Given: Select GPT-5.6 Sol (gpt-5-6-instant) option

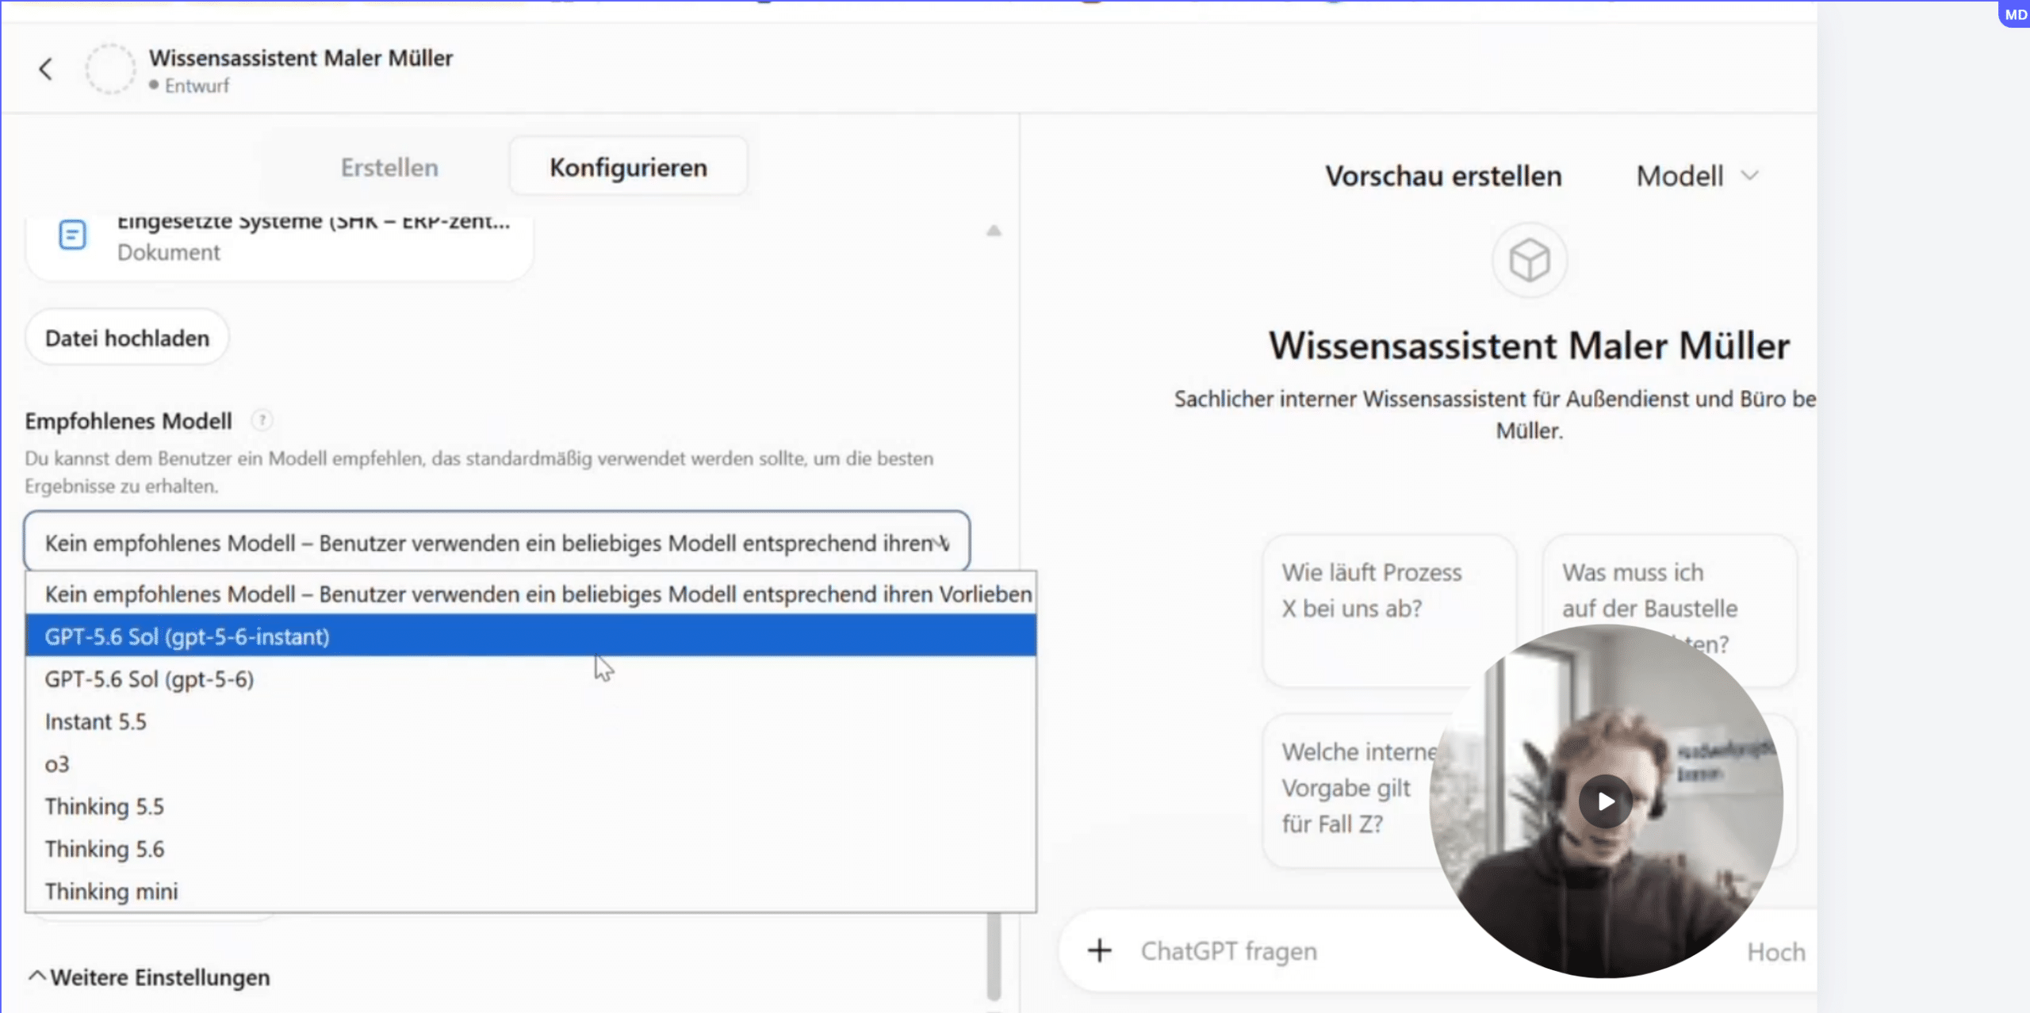Looking at the screenshot, I should click(x=530, y=636).
